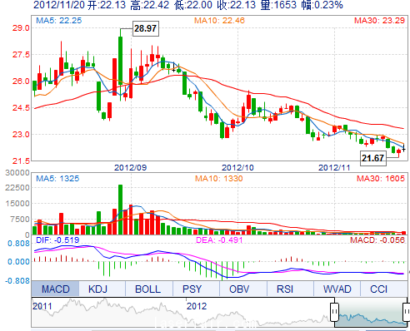
Task: Click the MA30: 23.29 price legend
Action: coord(379,21)
